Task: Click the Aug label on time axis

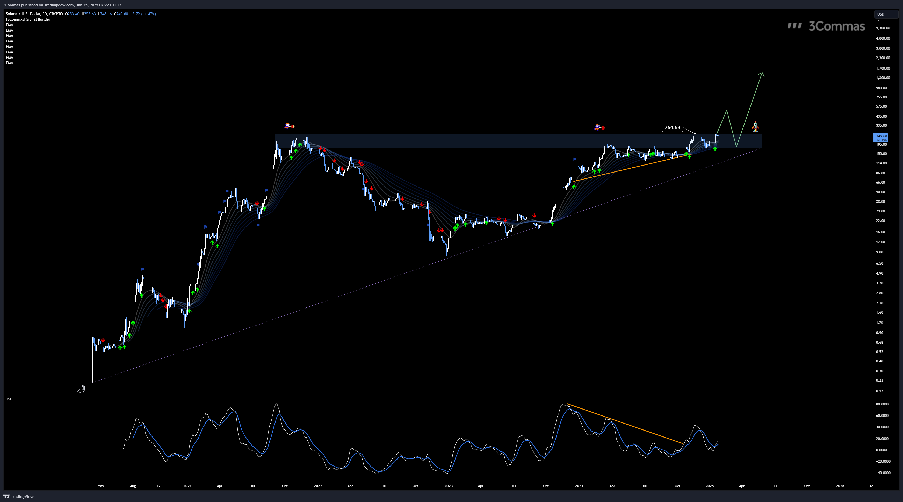Action: click(133, 486)
